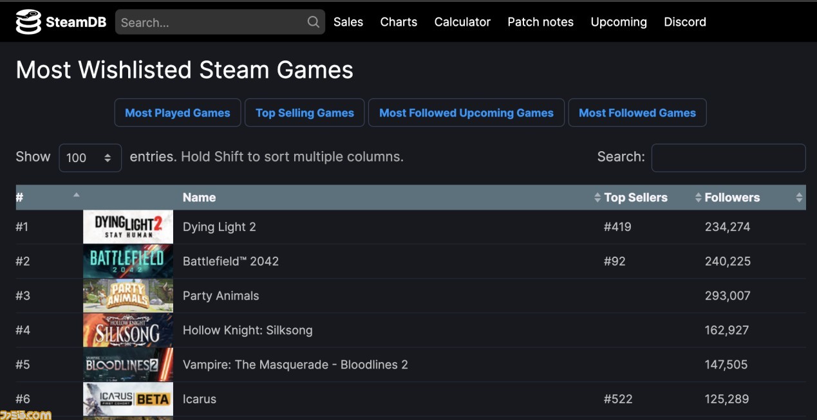
Task: Click the follower count 162,927
Action: 727,330
